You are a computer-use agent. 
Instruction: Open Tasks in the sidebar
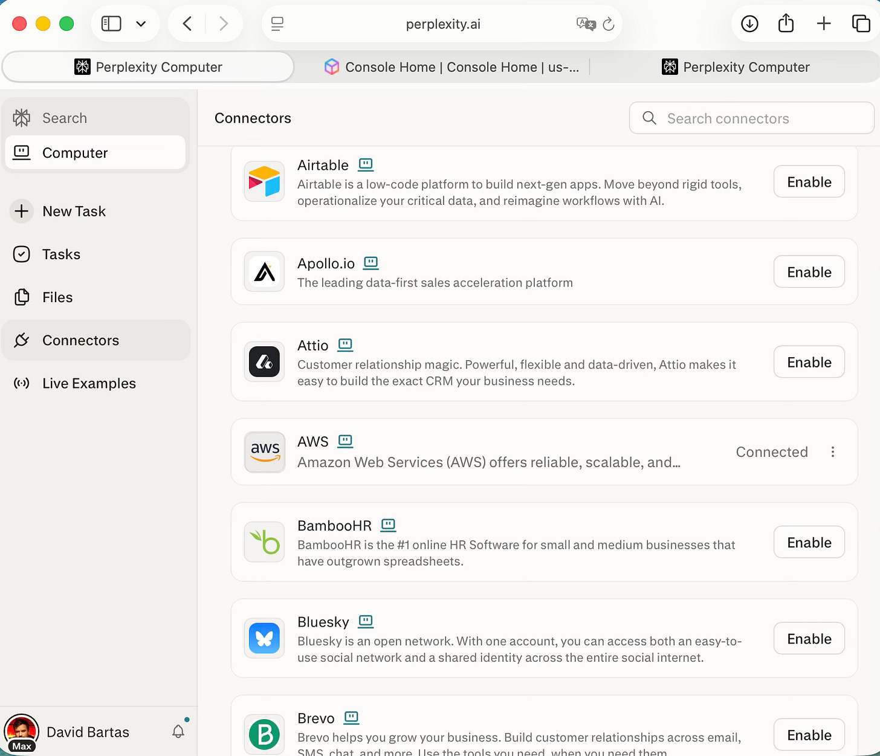pyautogui.click(x=95, y=254)
